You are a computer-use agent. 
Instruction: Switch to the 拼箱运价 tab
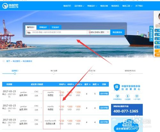click(x=43, y=27)
